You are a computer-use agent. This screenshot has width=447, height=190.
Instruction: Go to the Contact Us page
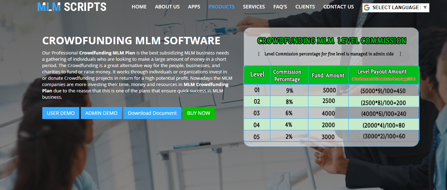[338, 7]
